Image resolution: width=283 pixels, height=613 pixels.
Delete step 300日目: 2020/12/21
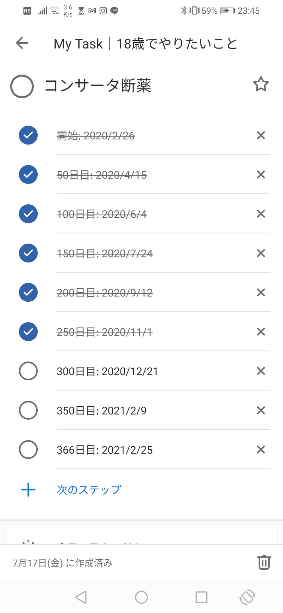pos(261,371)
